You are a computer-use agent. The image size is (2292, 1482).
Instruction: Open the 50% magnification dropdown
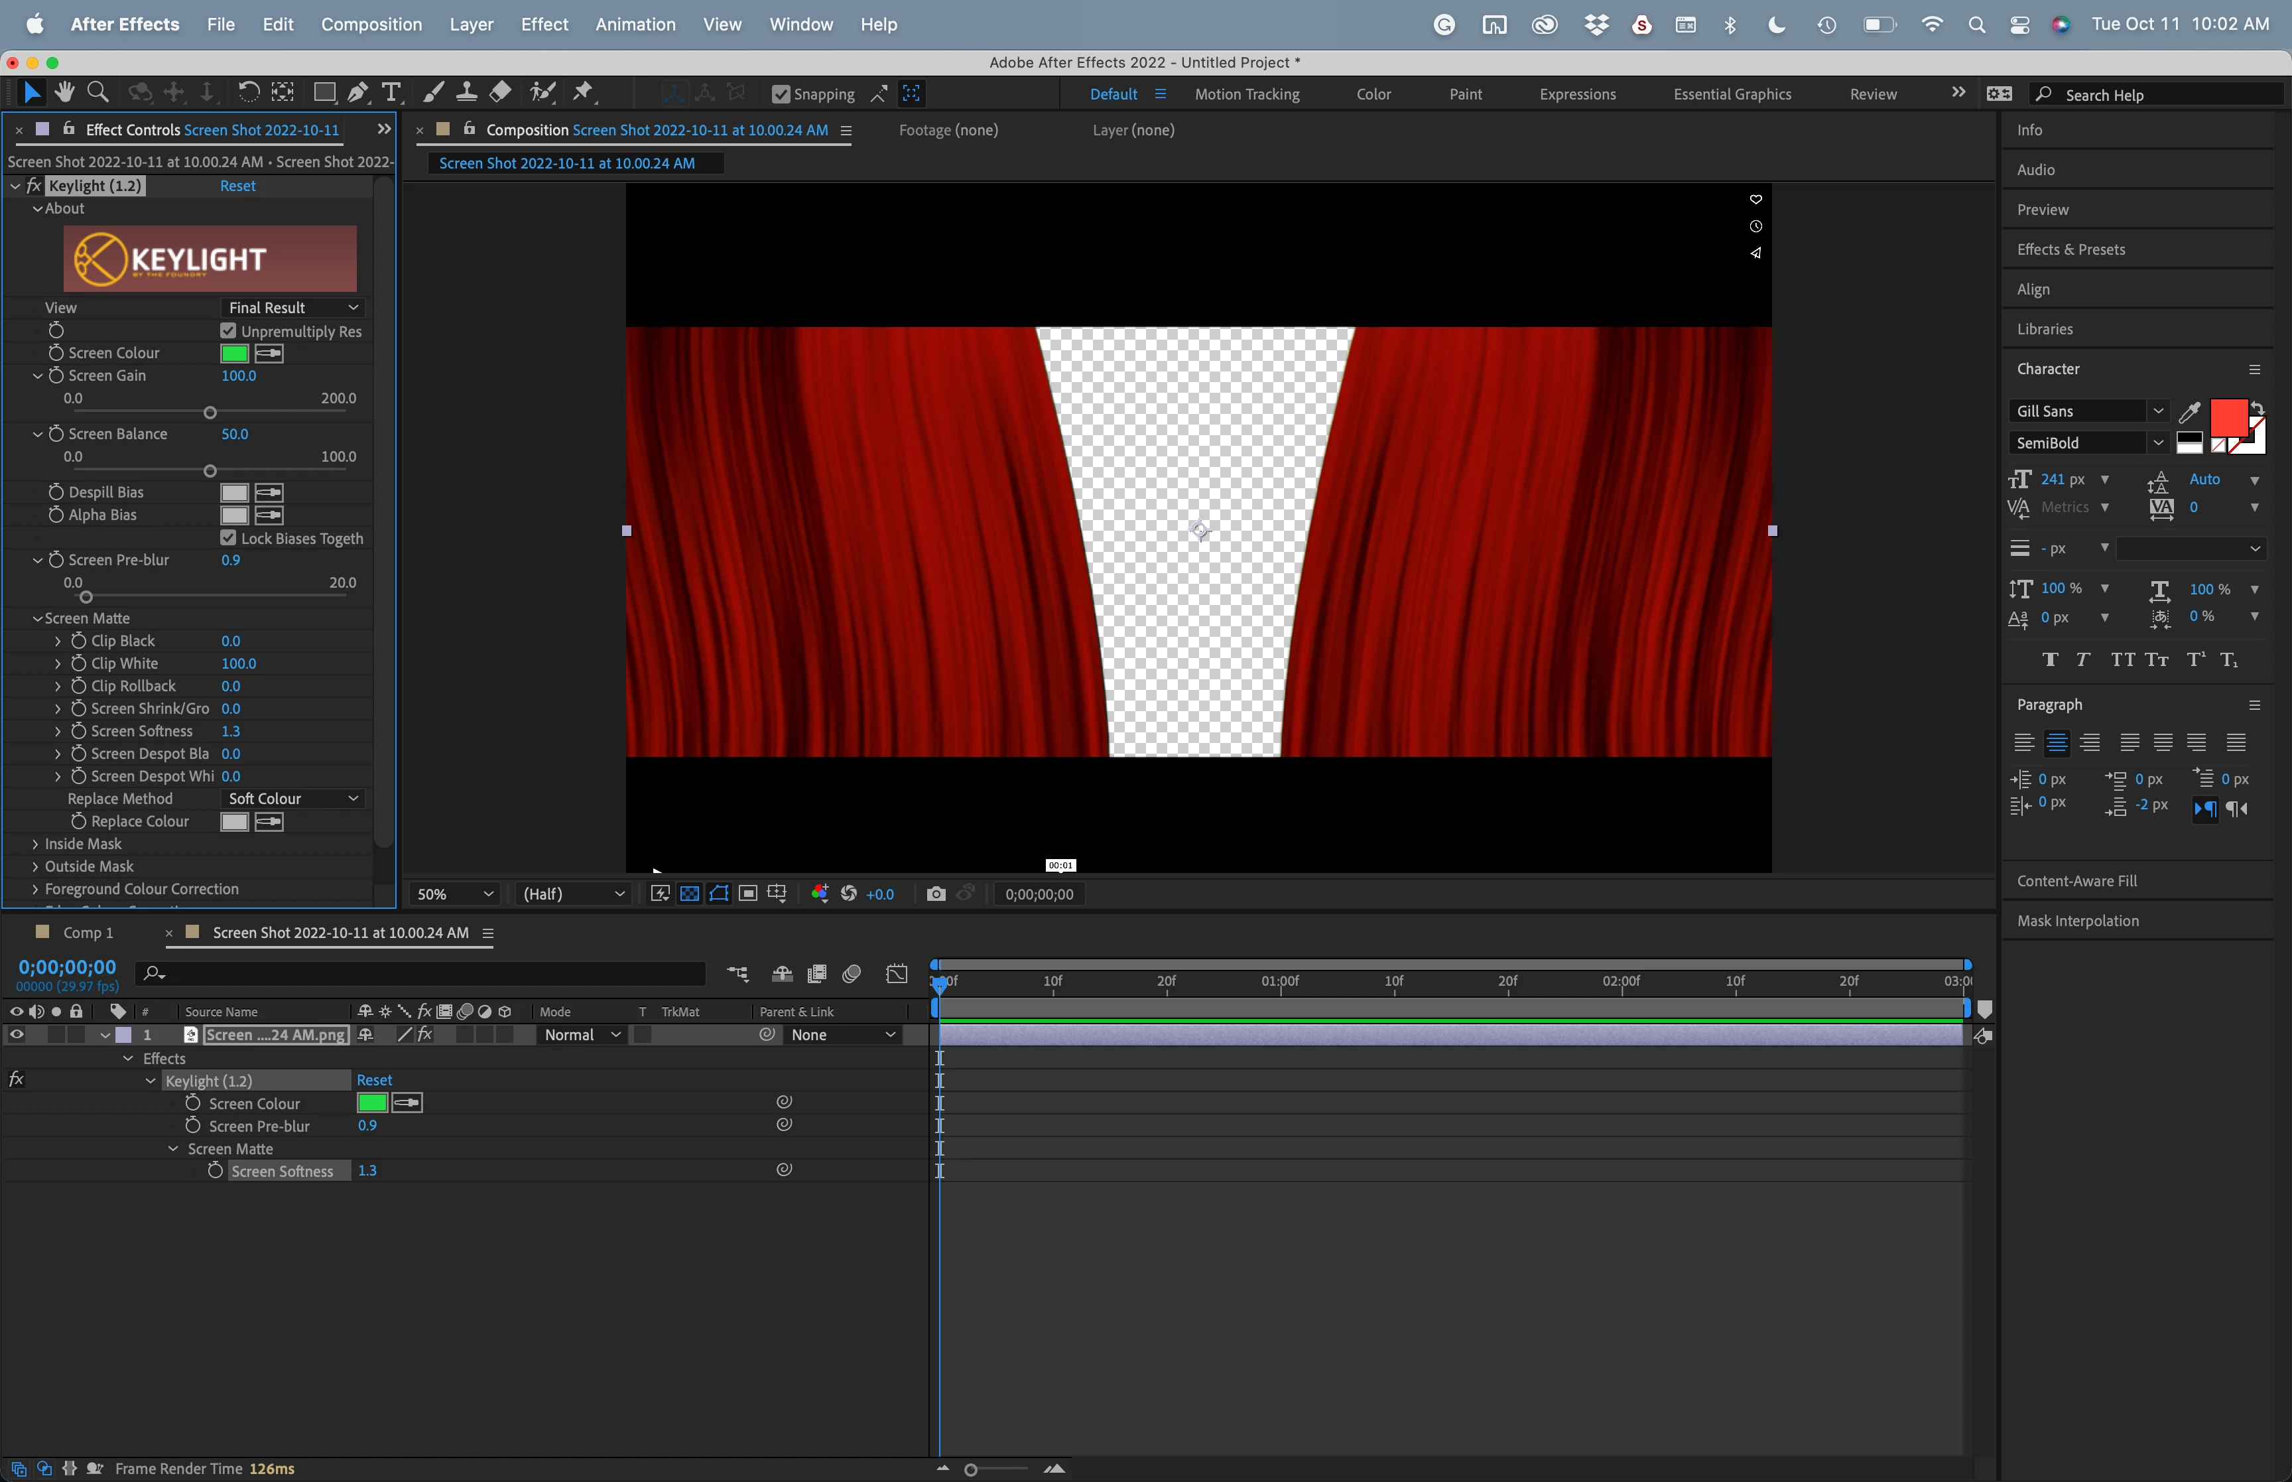click(454, 894)
